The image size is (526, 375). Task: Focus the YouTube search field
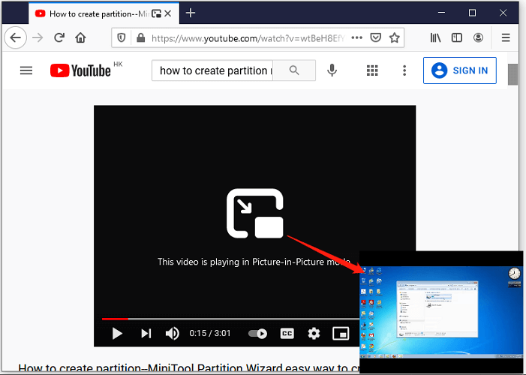coord(212,70)
